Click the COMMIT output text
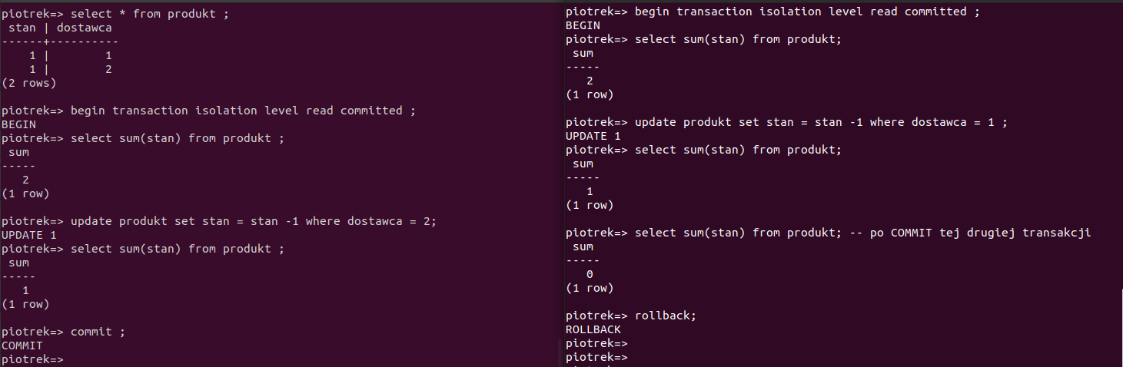The image size is (1123, 367). 22,346
